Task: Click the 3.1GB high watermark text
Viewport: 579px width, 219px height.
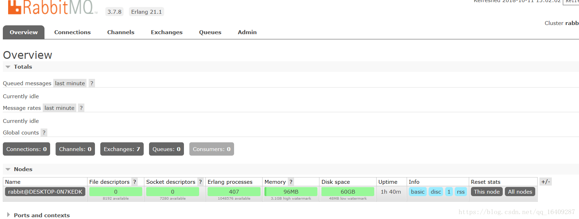Action: 291,199
